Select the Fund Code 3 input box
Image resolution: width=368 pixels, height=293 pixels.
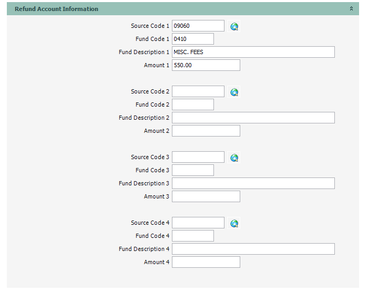click(192, 170)
